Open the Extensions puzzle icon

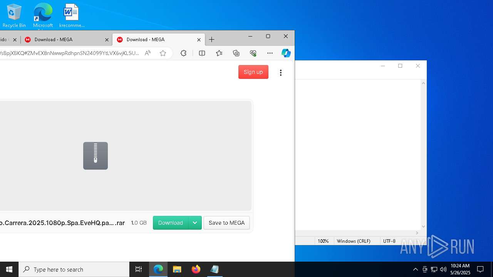point(183,53)
